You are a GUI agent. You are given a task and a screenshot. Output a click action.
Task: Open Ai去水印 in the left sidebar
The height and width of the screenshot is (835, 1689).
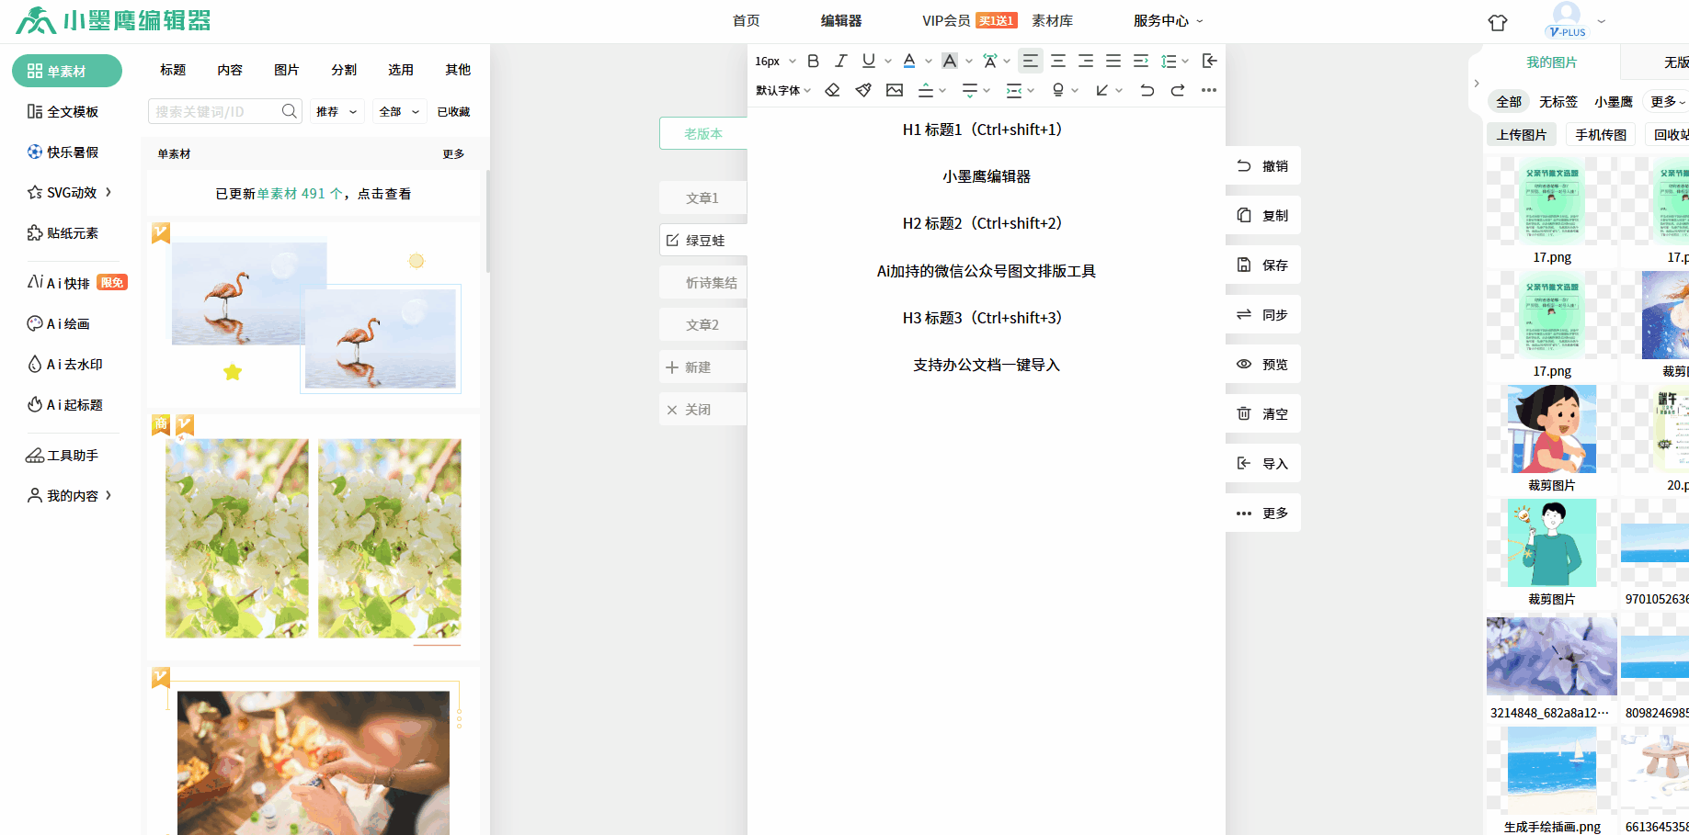pos(65,364)
